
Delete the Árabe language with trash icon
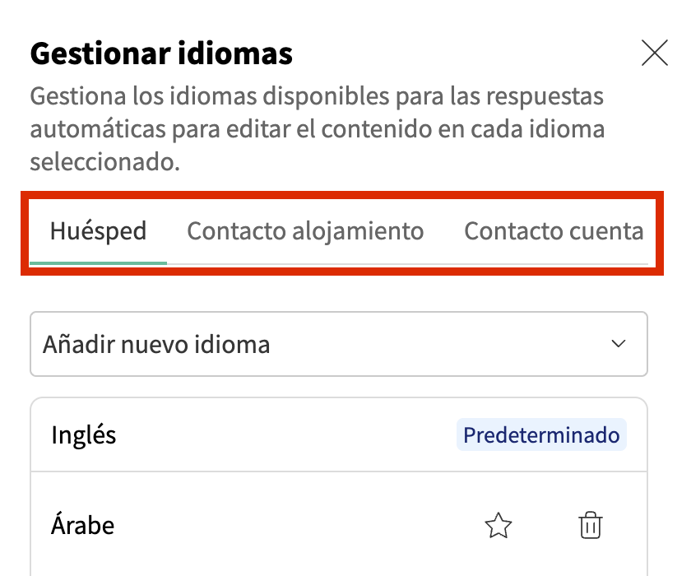pos(591,525)
